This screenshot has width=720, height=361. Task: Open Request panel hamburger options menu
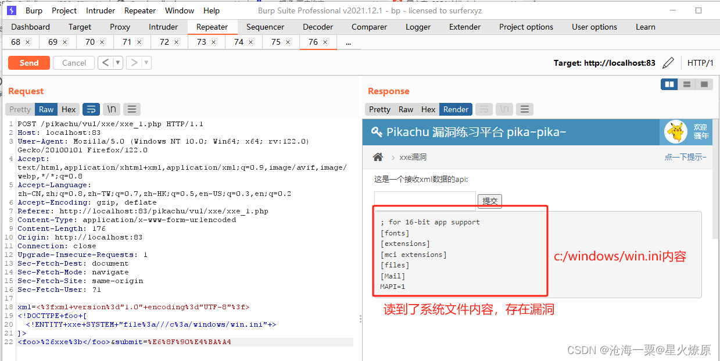(x=132, y=109)
